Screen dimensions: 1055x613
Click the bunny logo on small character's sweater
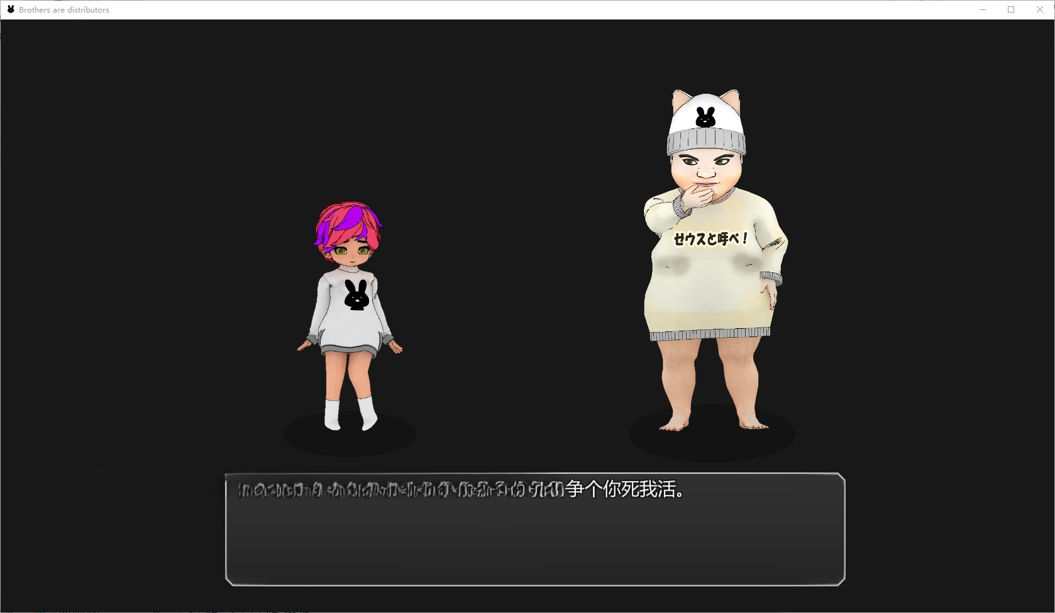point(356,295)
